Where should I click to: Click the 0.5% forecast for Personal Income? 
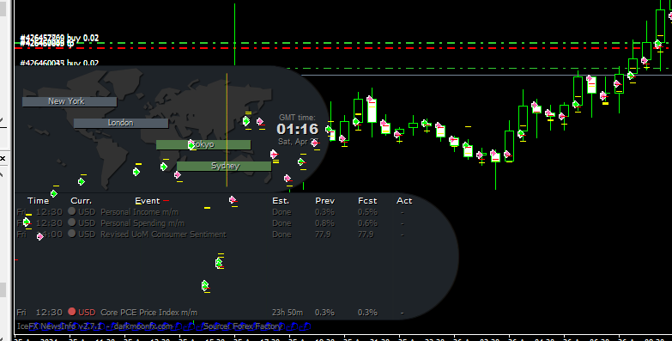(367, 212)
